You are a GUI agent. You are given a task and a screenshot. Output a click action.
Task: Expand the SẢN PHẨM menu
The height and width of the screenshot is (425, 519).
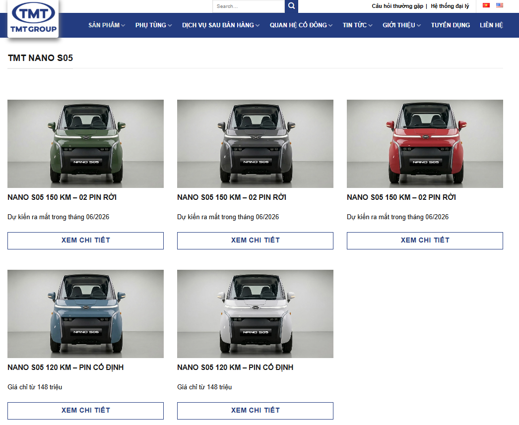[x=107, y=25]
